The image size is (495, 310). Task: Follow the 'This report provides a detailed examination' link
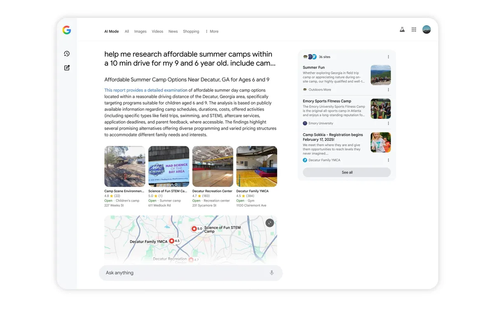(x=146, y=90)
